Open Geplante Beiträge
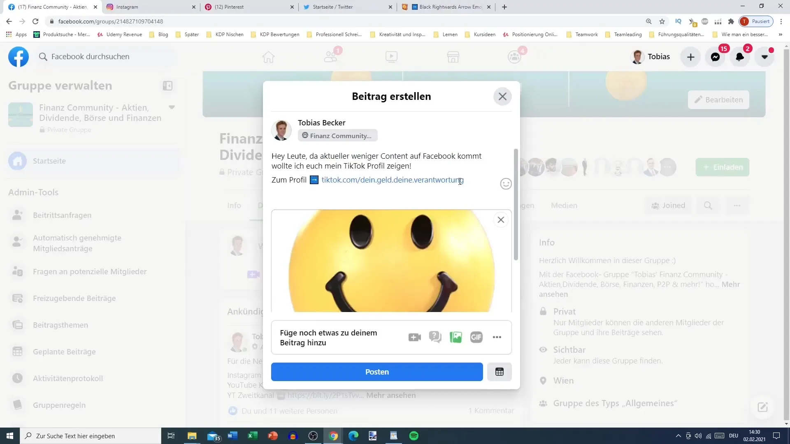 click(x=93, y=351)
